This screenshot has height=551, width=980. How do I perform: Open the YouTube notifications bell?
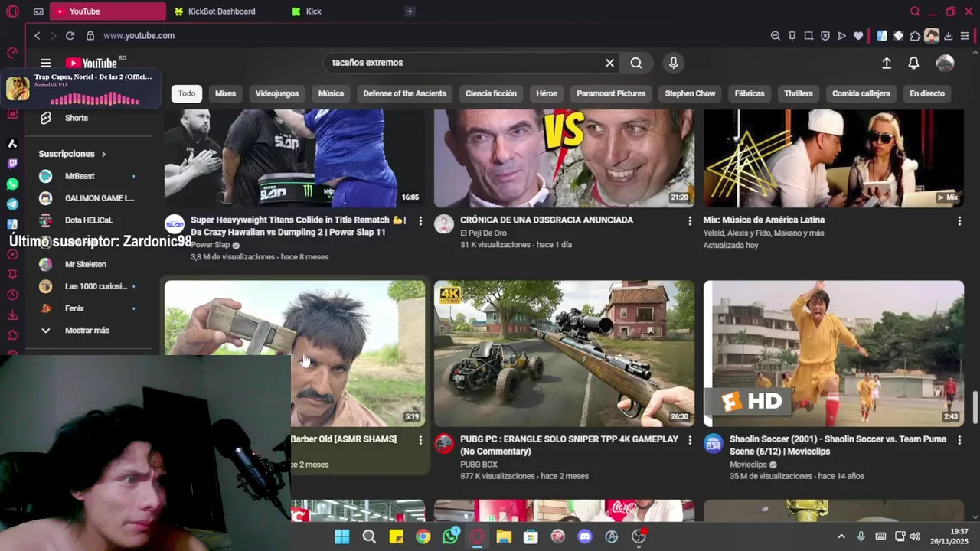point(913,64)
